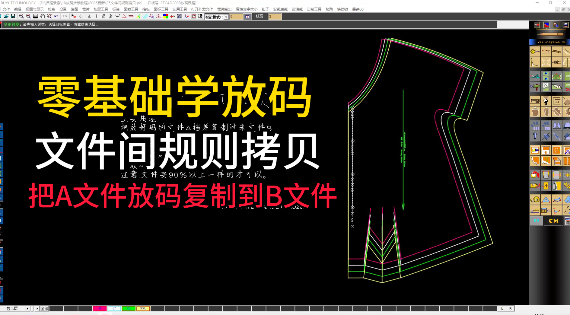Screen dimensions: 570x315
Task: Click the 显示层 button
Action: 12,308
